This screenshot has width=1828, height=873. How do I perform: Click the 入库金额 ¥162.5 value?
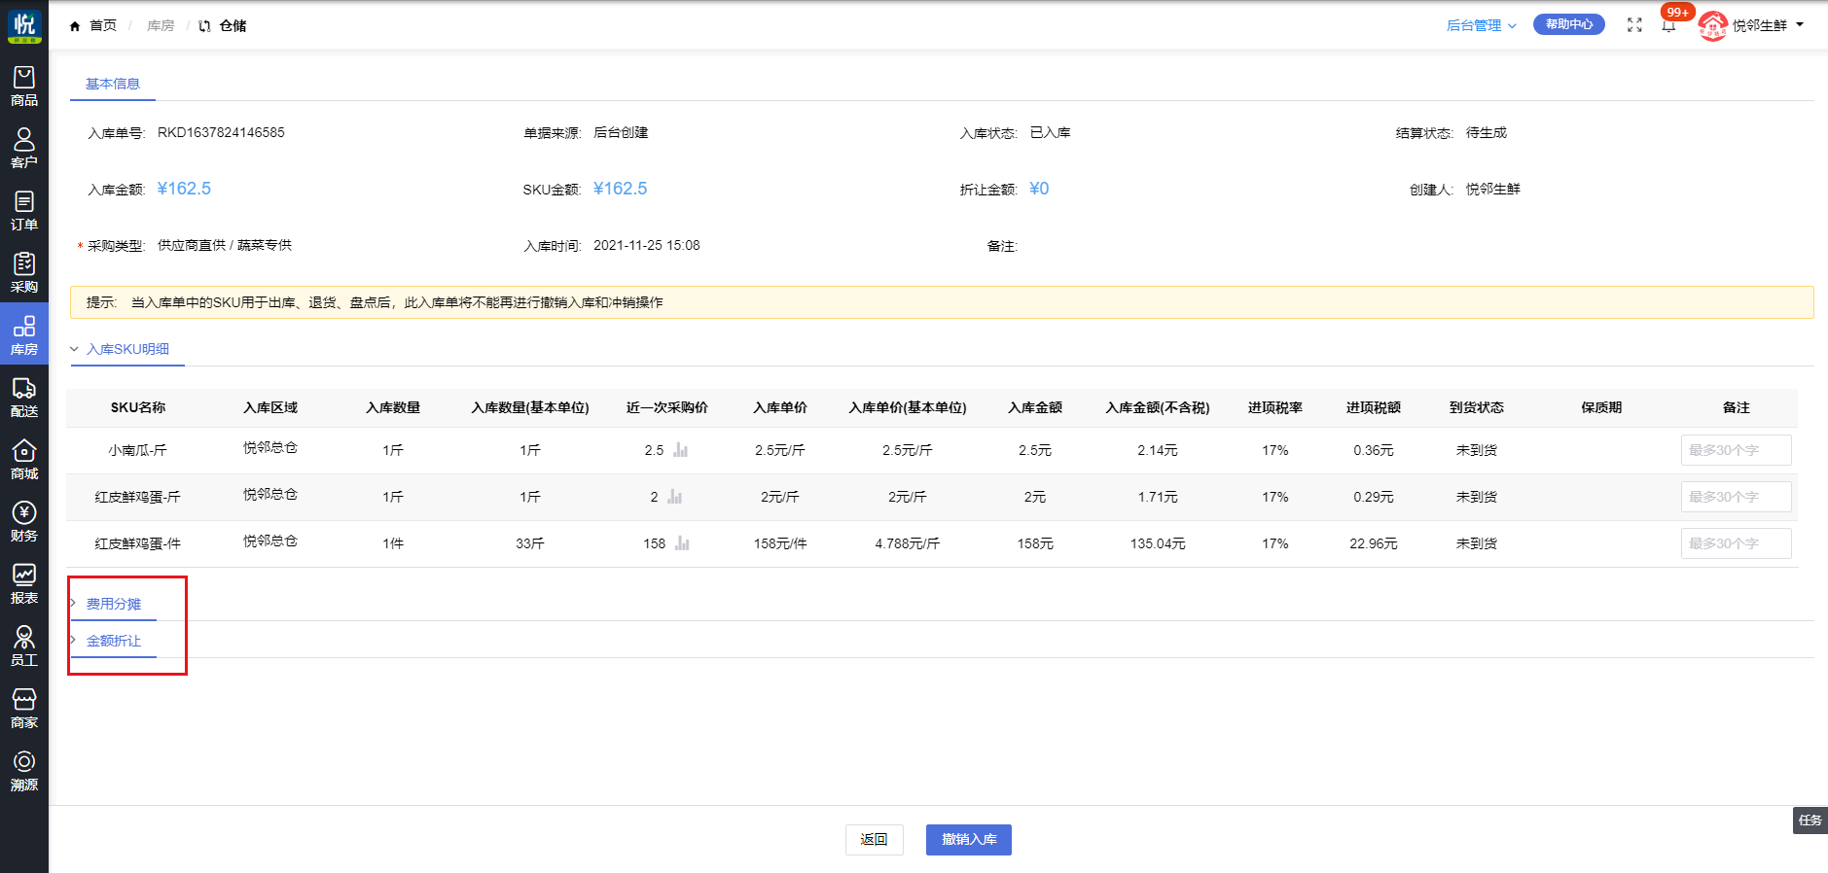click(184, 189)
